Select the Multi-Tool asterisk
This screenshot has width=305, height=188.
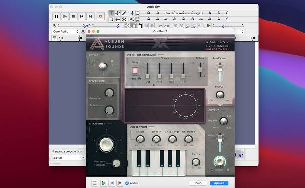point(124,19)
